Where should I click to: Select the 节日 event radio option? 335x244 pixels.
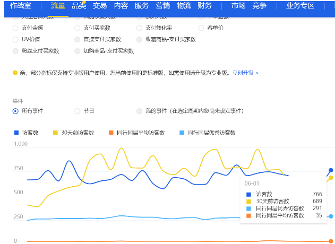click(x=77, y=111)
